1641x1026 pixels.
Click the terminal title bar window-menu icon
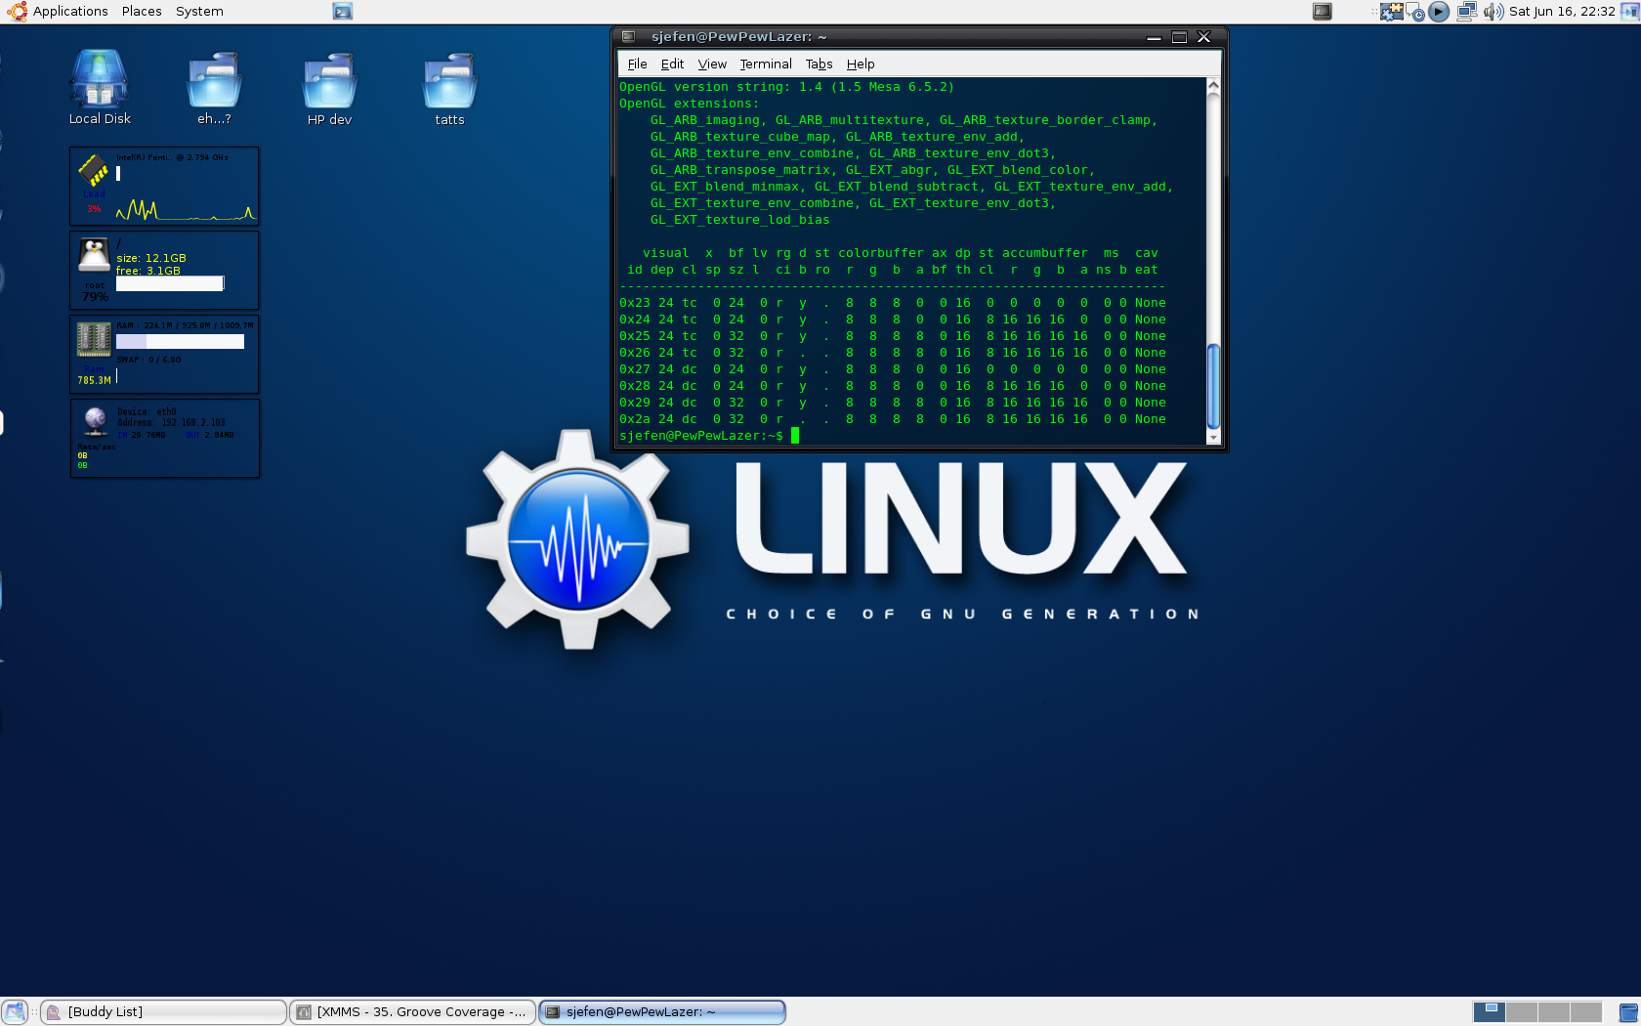tap(629, 37)
